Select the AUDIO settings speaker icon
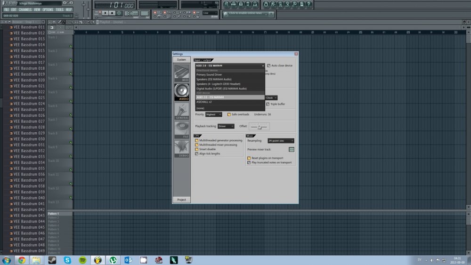Screen dimensions: 471x265 coord(182,92)
